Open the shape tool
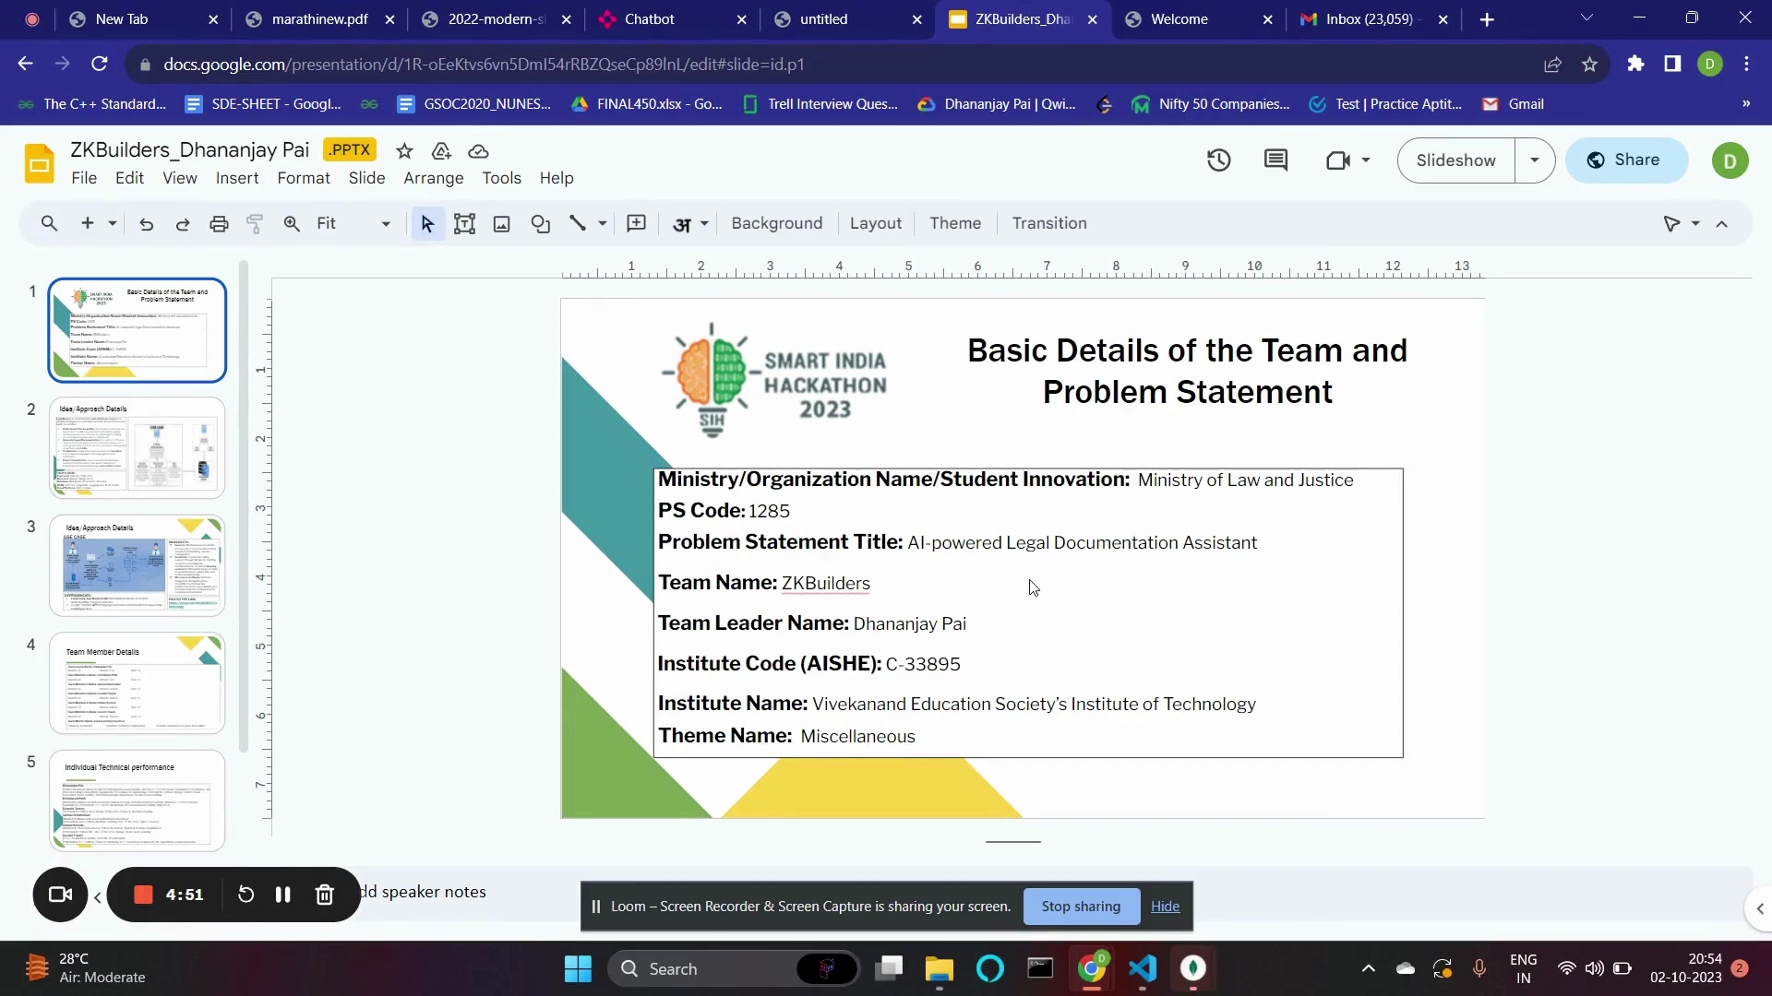 (x=541, y=223)
